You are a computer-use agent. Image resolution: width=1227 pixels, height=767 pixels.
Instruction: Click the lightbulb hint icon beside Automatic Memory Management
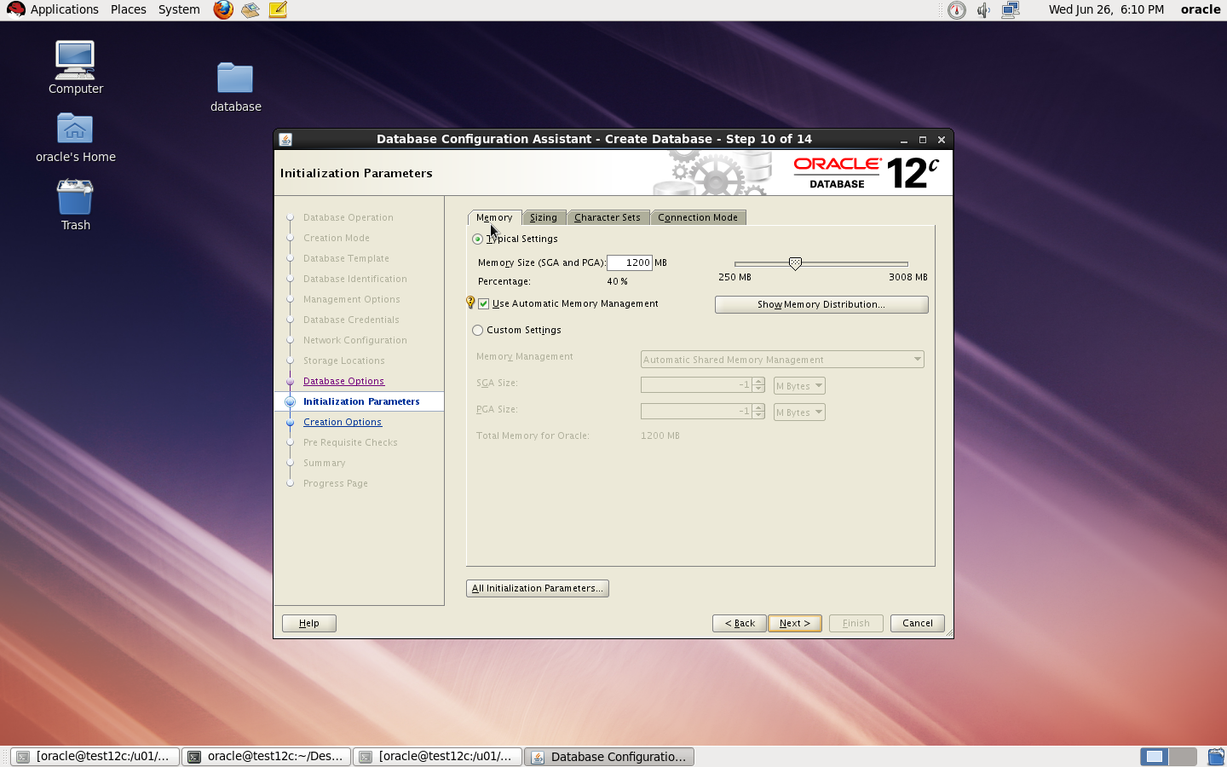coord(470,303)
